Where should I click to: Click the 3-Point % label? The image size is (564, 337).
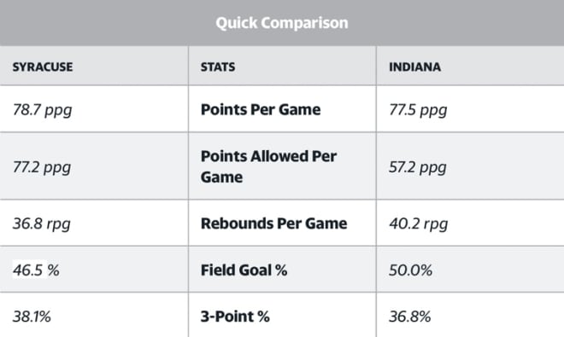point(235,317)
